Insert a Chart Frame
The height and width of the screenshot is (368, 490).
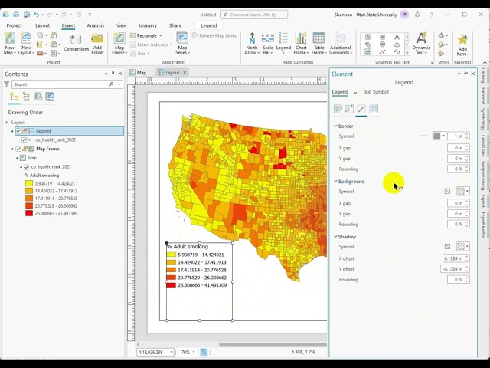[301, 43]
